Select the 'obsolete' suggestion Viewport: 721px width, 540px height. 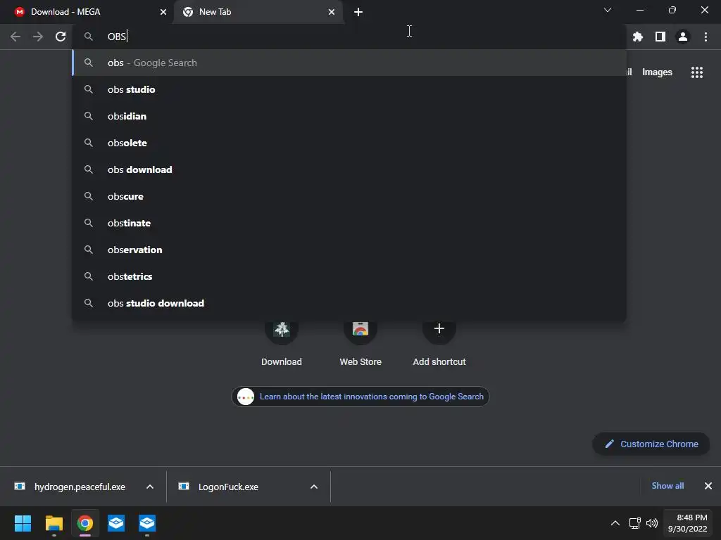click(349, 143)
